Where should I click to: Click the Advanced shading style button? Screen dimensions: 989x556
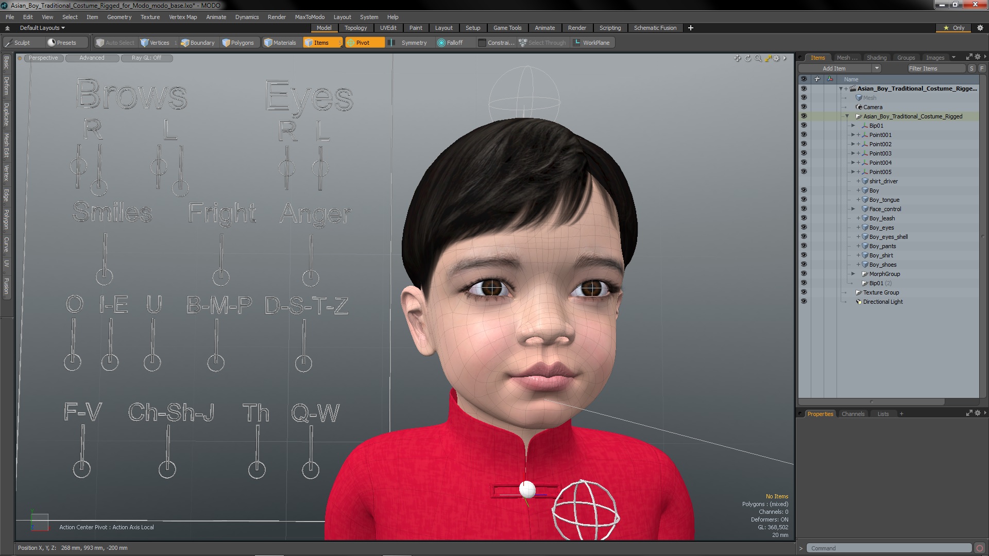(x=92, y=58)
